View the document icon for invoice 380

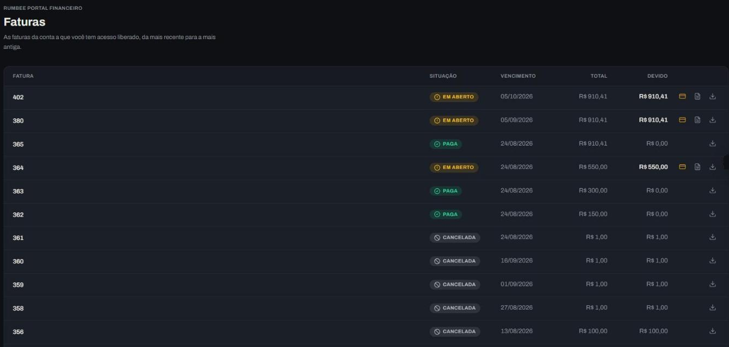click(x=697, y=120)
